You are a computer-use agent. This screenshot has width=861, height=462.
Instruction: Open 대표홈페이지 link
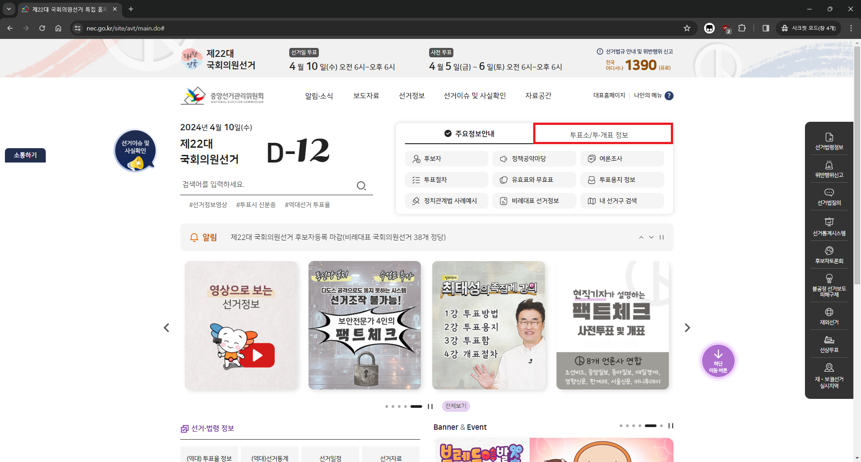pos(609,95)
